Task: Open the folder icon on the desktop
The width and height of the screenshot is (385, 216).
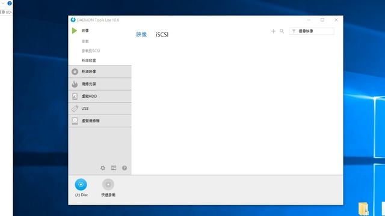Action: click(x=363, y=209)
